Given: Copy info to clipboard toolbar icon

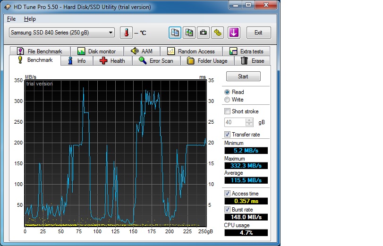Looking at the screenshot, I should [175, 33].
